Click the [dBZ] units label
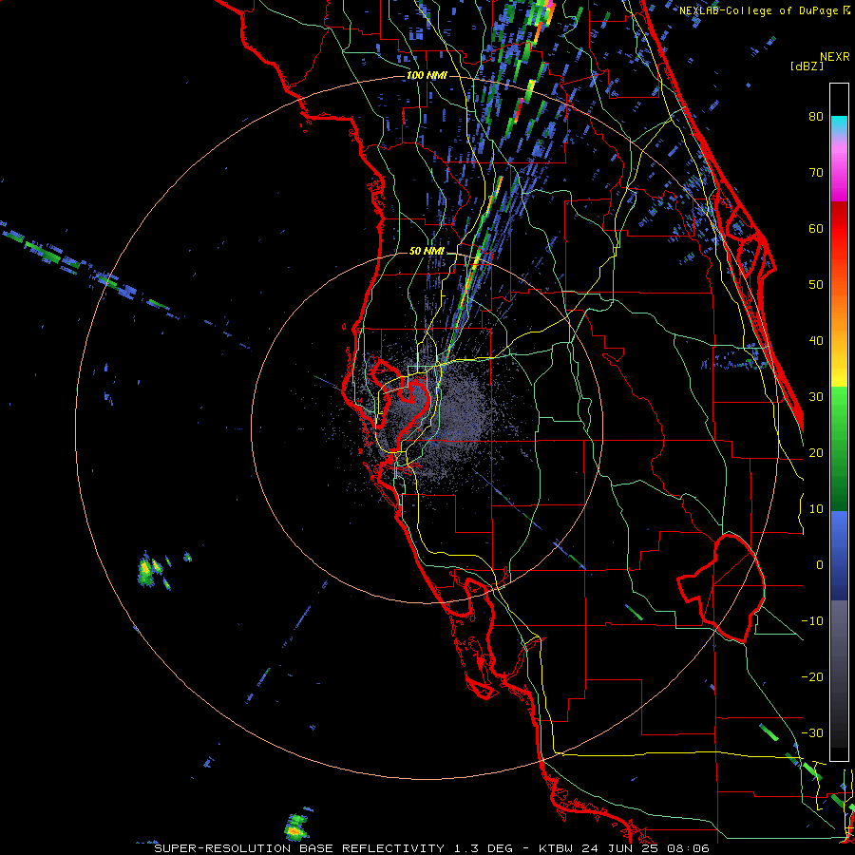The image size is (855, 855). click(x=807, y=66)
